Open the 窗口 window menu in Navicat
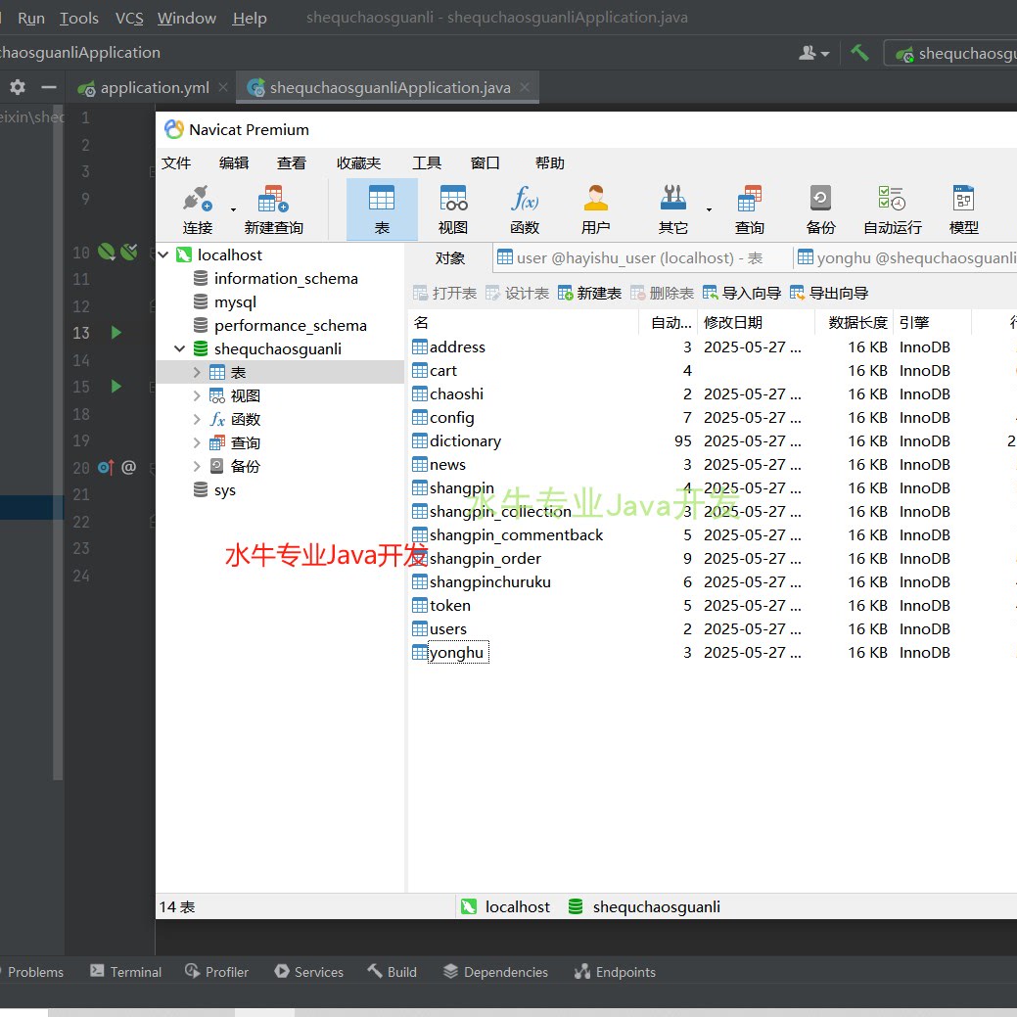Screen dimensions: 1017x1017 click(485, 162)
